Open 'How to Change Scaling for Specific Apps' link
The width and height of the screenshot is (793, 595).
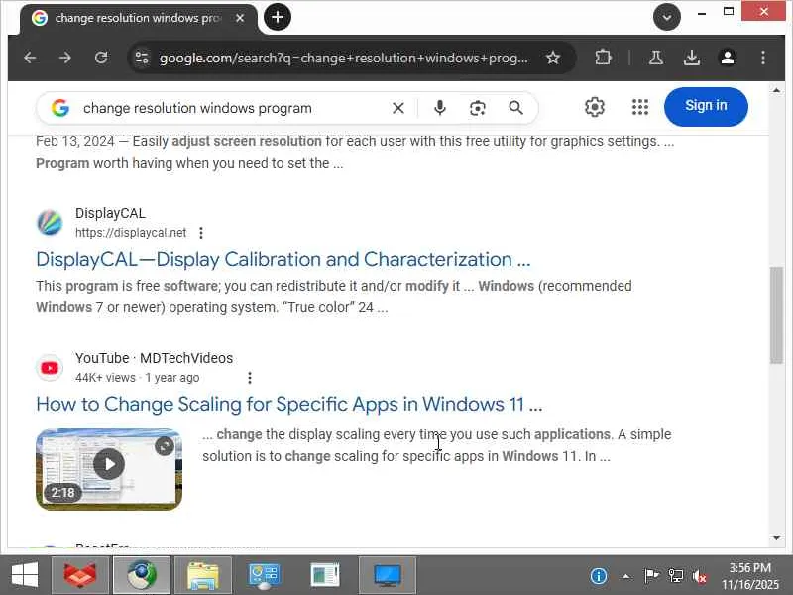(x=289, y=404)
